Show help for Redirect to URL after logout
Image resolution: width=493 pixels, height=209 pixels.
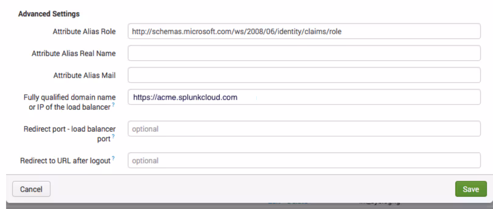point(113,158)
